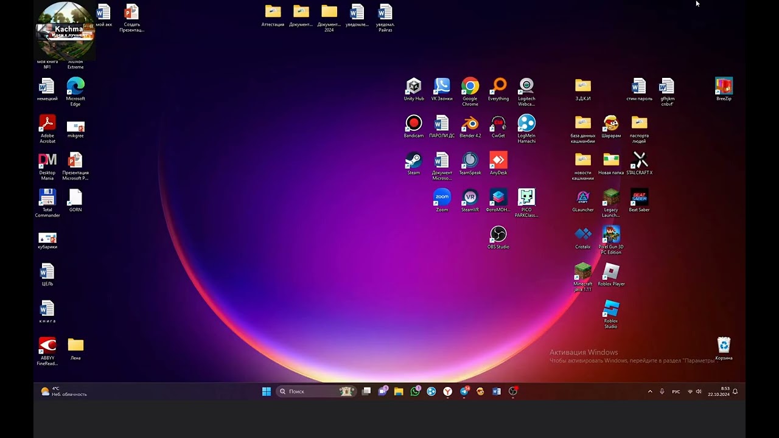Select the TeamSpeak desktop icon
Viewport: 779px width, 438px height.
coord(470,164)
